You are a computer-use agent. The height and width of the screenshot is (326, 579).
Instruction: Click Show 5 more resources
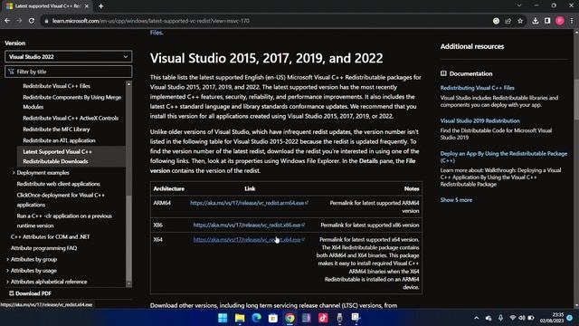coord(456,200)
